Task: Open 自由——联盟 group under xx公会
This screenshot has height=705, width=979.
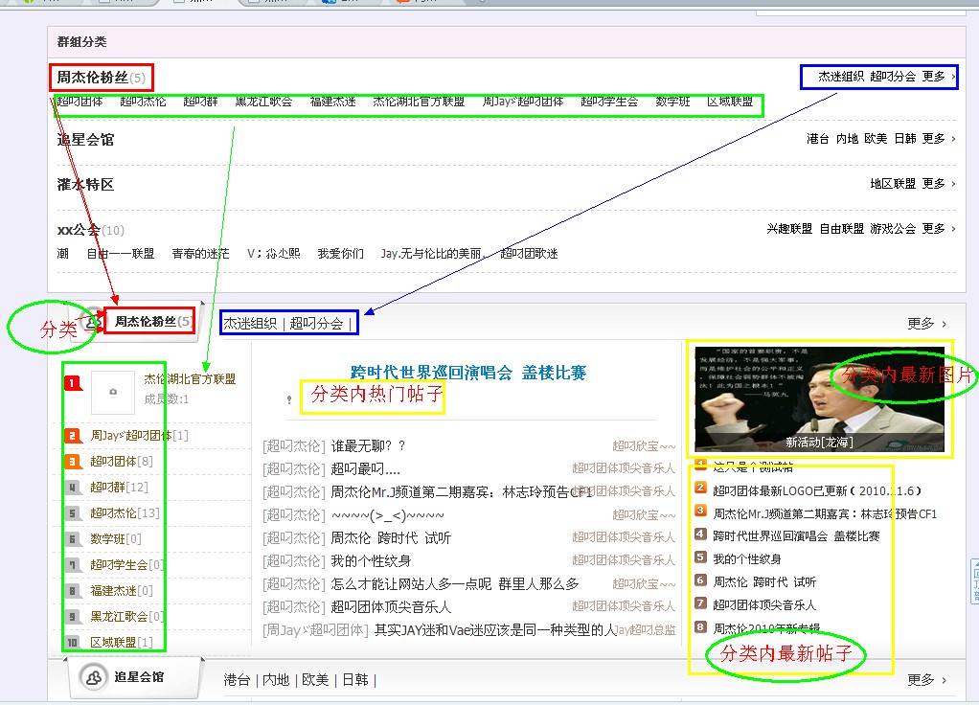Action: [121, 254]
